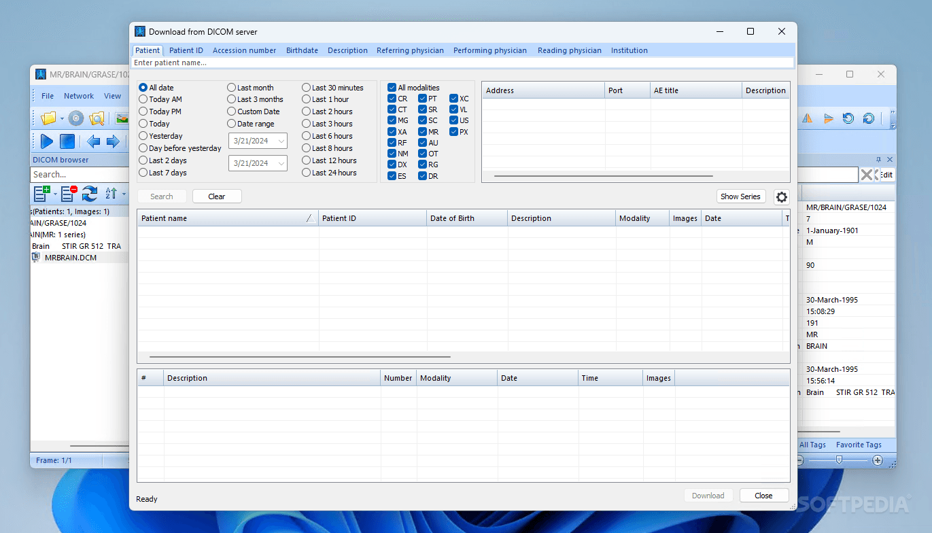
Task: Click the Clear button
Action: (217, 196)
